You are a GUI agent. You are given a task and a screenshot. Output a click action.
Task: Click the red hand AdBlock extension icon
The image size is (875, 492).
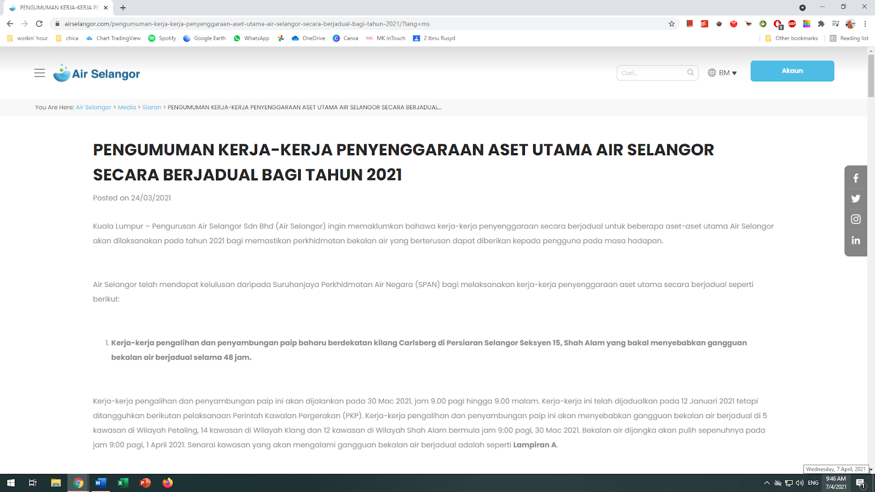coord(777,24)
